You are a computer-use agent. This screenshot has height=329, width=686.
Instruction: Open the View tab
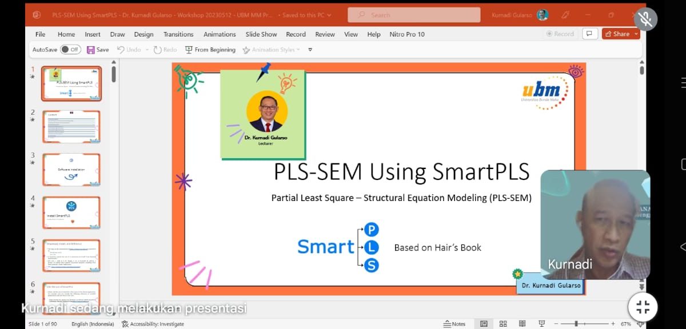click(351, 34)
